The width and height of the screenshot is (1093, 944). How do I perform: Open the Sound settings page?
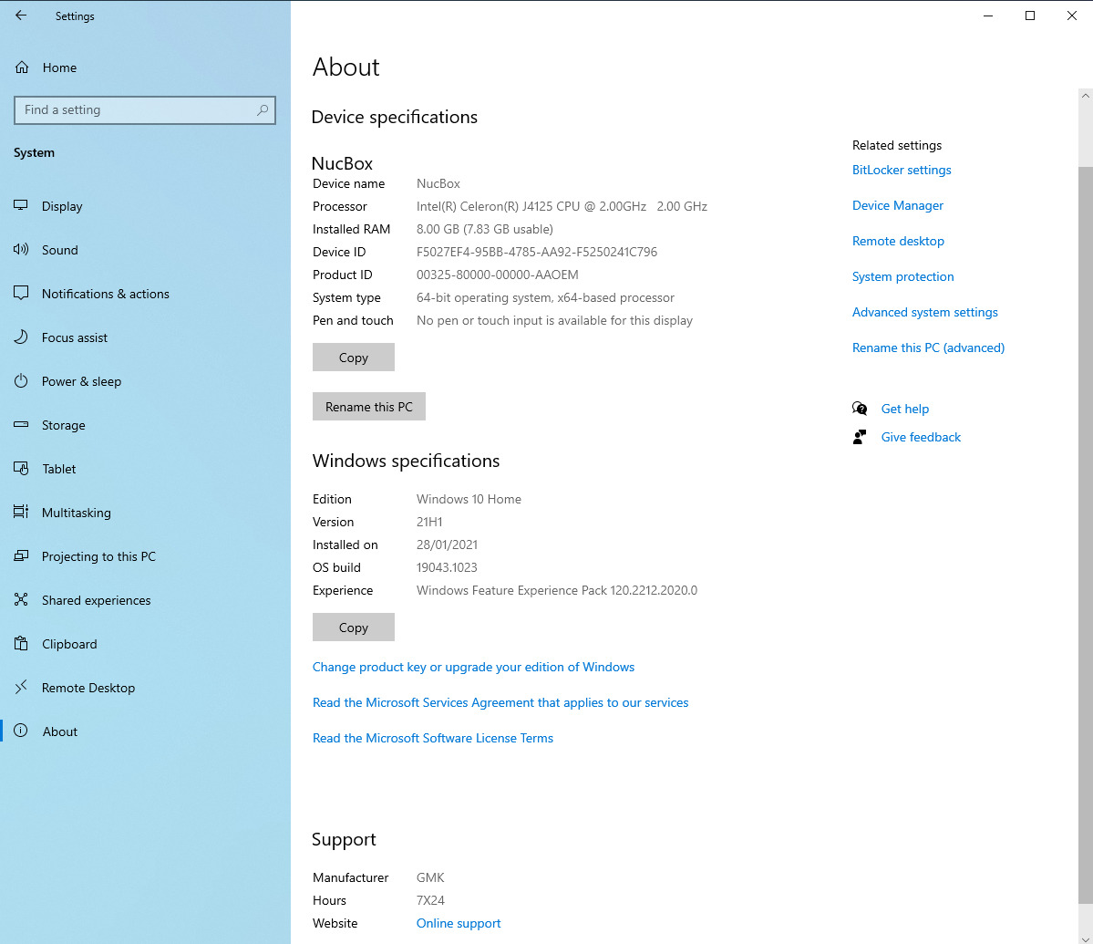pos(145,250)
